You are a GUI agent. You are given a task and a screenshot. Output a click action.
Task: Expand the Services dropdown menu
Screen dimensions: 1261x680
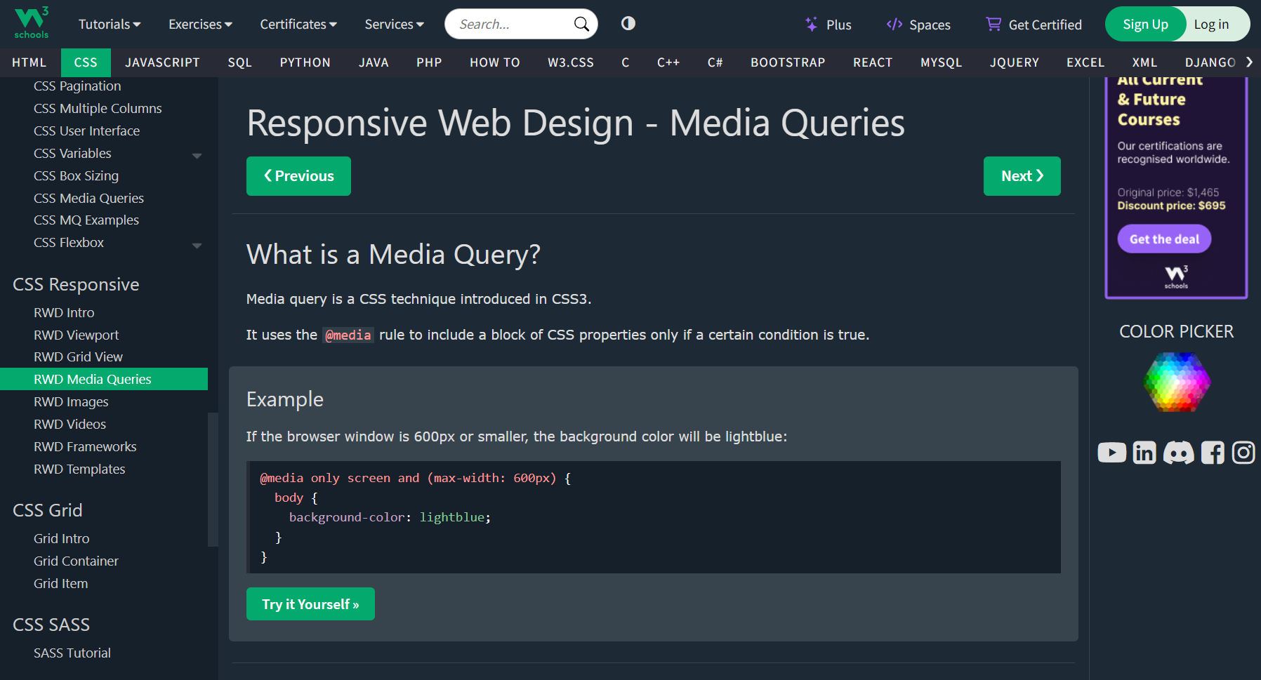394,25
